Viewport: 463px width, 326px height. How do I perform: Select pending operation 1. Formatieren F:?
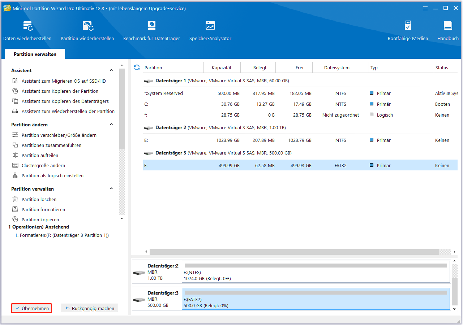point(62,235)
